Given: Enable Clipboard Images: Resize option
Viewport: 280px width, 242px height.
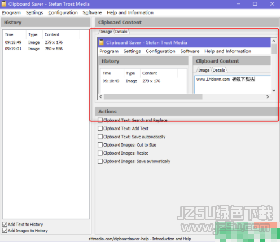Looking at the screenshot, I should [x=100, y=153].
